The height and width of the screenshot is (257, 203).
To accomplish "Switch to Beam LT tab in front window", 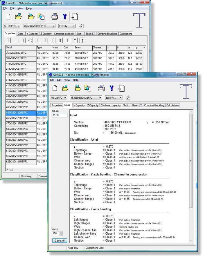I will [x=137, y=105].
